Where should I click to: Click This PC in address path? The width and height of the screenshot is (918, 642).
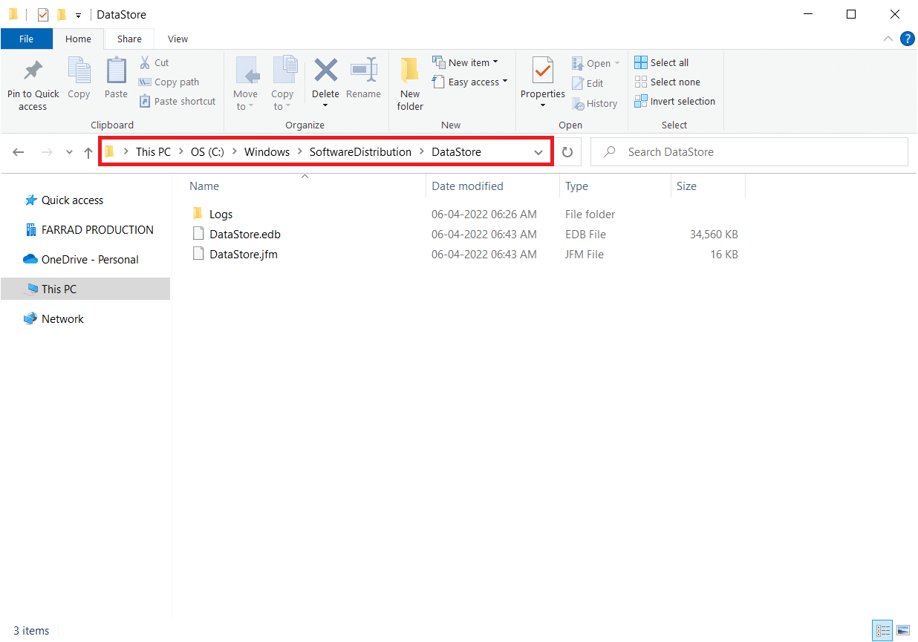click(153, 151)
